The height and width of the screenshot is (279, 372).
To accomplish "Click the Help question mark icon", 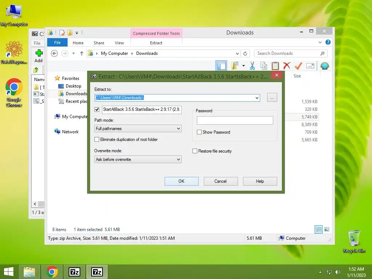I will coord(328,42).
